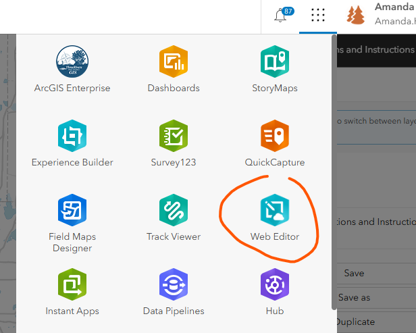The width and height of the screenshot is (416, 333).
Task: Toggle the app launcher grid button
Action: pos(318,15)
